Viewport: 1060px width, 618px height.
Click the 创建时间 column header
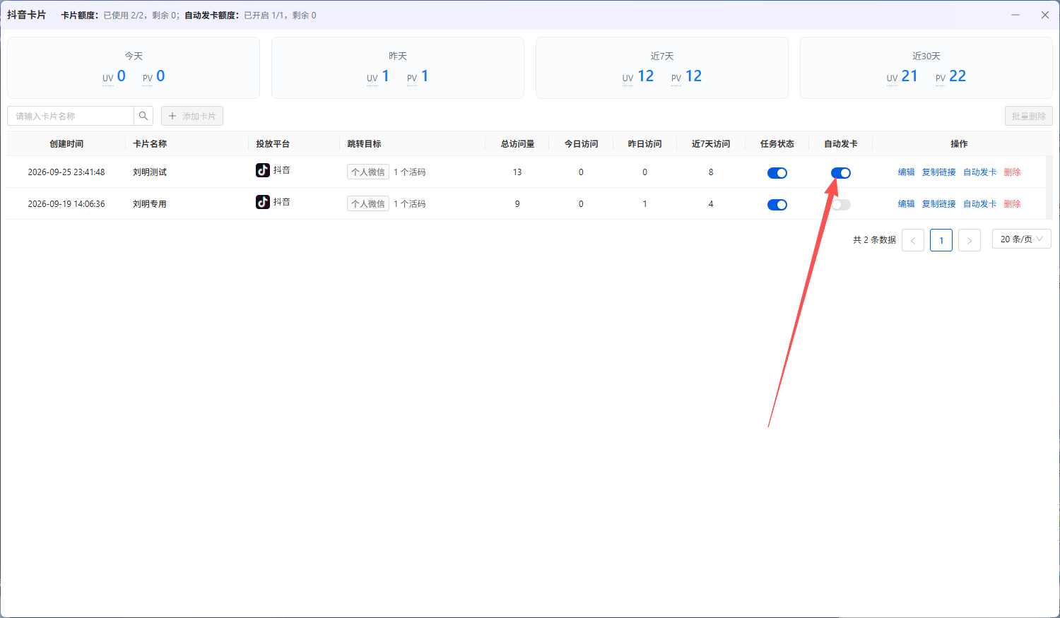tap(66, 144)
